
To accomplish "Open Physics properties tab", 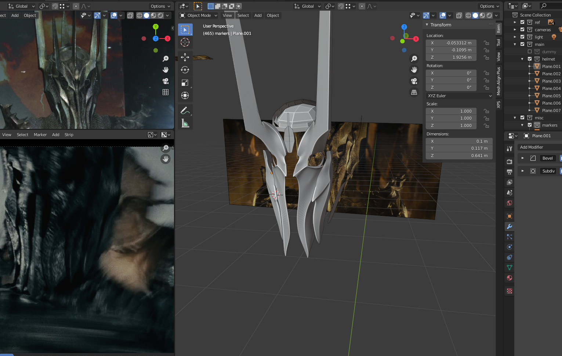I will pos(510,247).
